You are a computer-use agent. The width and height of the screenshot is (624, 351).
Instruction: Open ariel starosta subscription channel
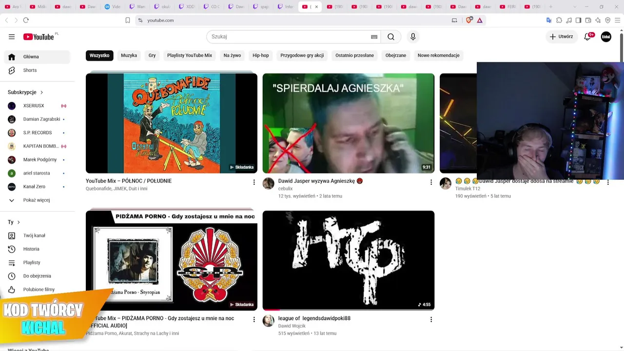[x=37, y=173]
